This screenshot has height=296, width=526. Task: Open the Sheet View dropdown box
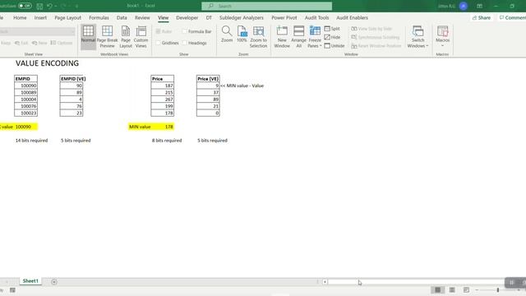tap(37, 31)
